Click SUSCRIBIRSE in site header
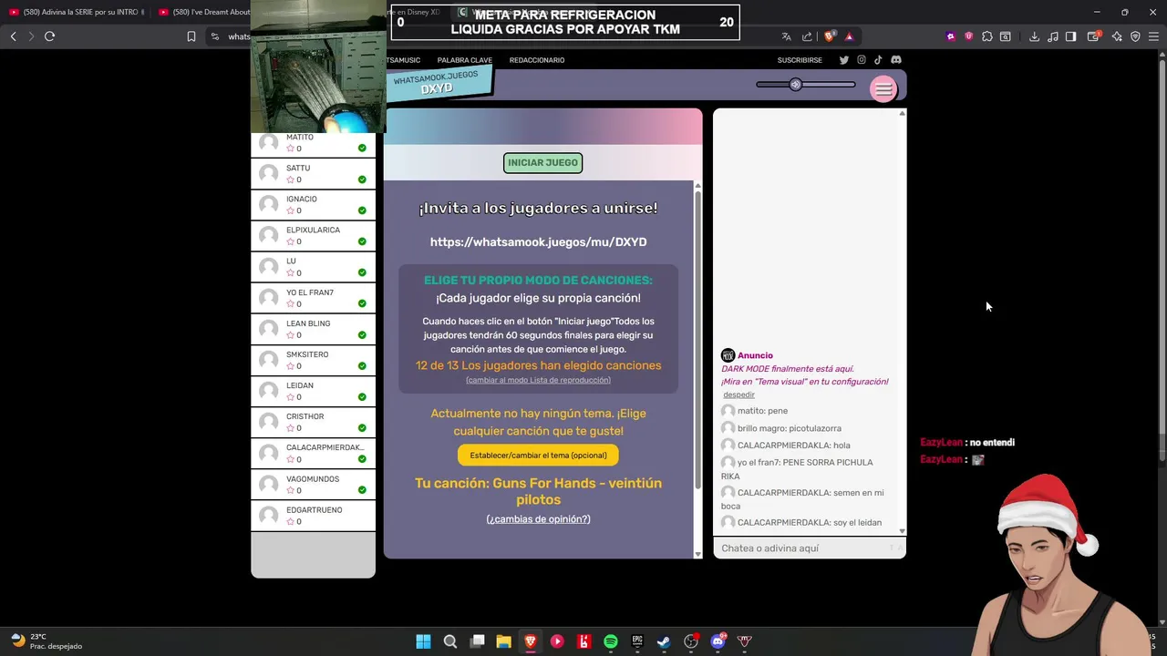This screenshot has width=1167, height=656. pos(800,60)
